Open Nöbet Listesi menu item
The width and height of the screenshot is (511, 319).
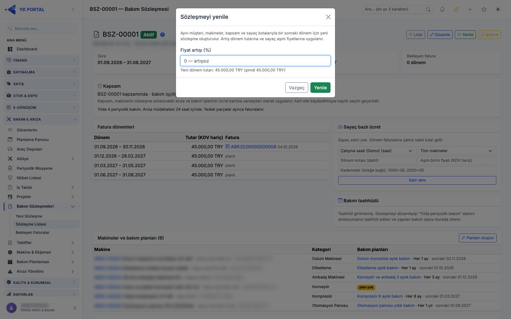point(42,178)
